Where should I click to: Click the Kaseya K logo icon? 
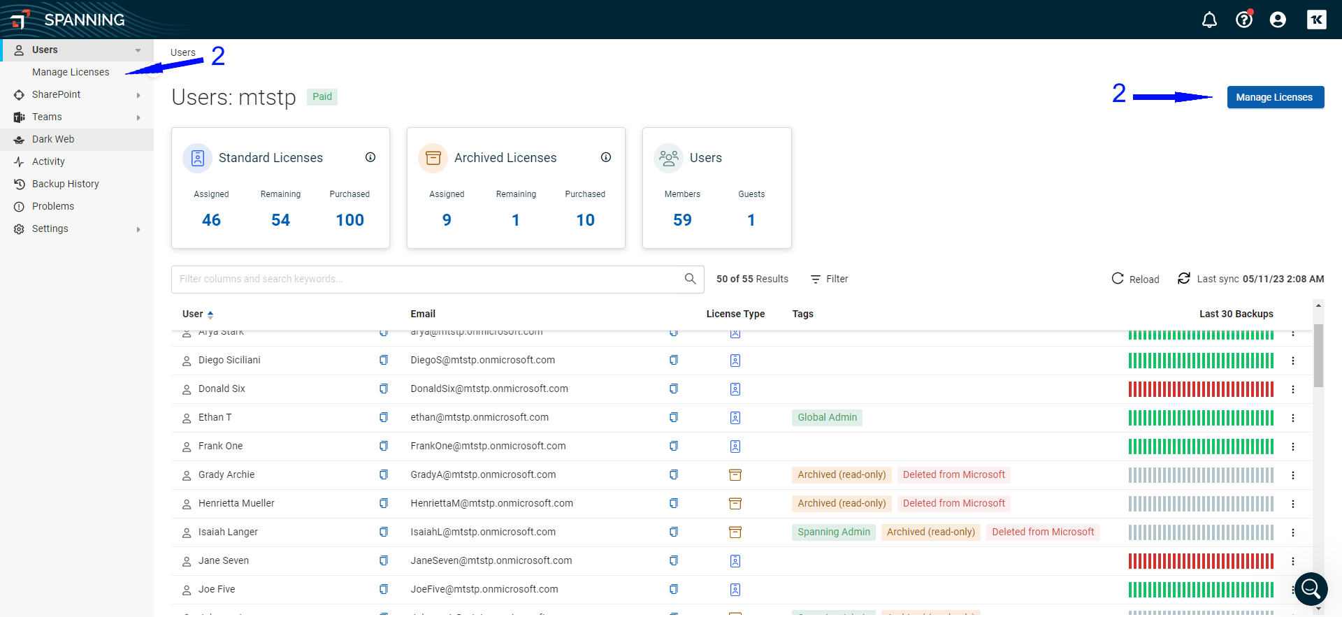coord(1317,20)
